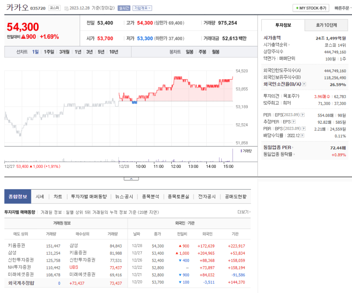Select 3개월 line chart period
Image resolution: width=352 pixels, height=293 pixels.
64,52
